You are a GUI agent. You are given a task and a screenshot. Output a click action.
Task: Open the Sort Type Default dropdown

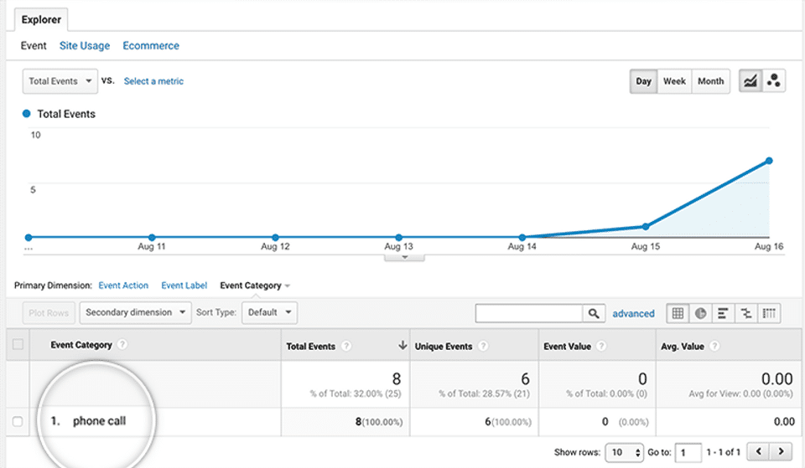[269, 312]
